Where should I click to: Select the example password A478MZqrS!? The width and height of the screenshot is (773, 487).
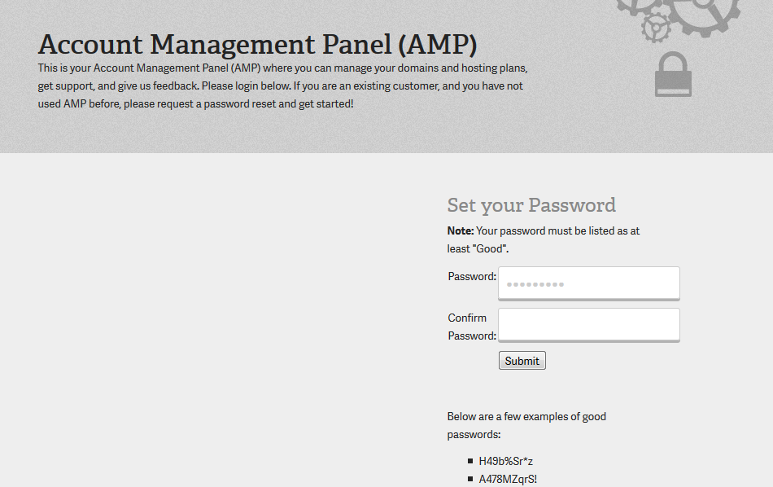coord(508,479)
